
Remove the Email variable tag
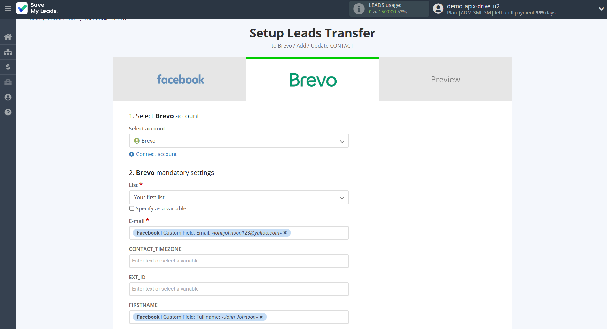(x=285, y=233)
